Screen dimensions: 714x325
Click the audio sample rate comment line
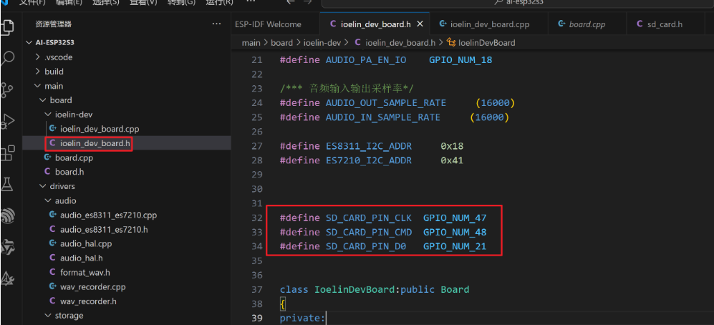[x=347, y=89]
